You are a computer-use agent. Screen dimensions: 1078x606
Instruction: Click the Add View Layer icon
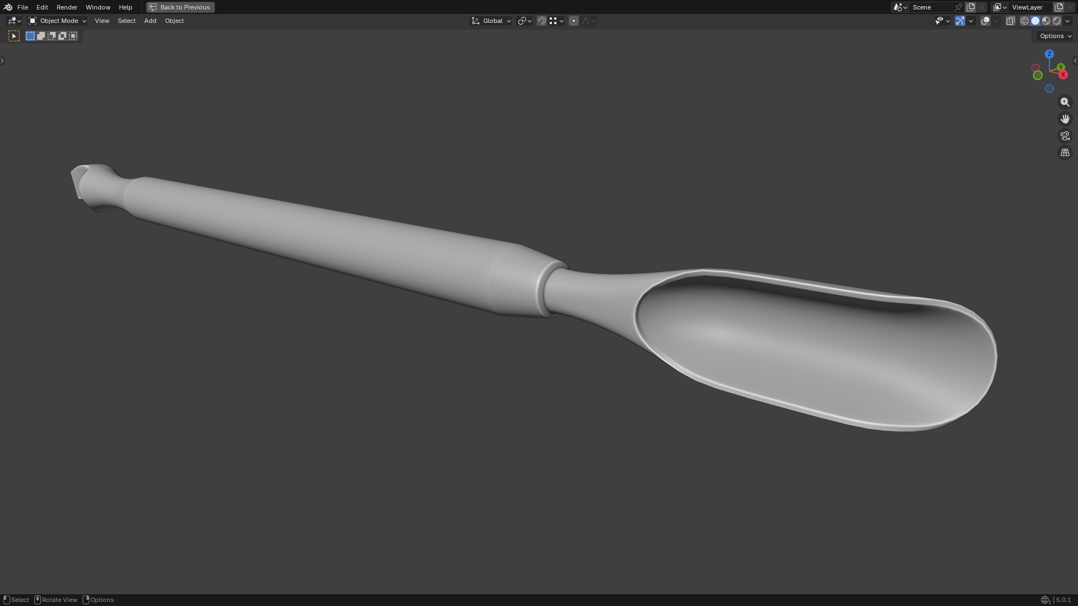pyautogui.click(x=1059, y=7)
